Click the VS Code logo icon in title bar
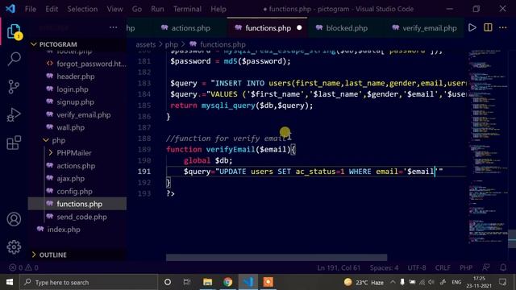Screen dimensions: 516x290 tap(10, 9)
